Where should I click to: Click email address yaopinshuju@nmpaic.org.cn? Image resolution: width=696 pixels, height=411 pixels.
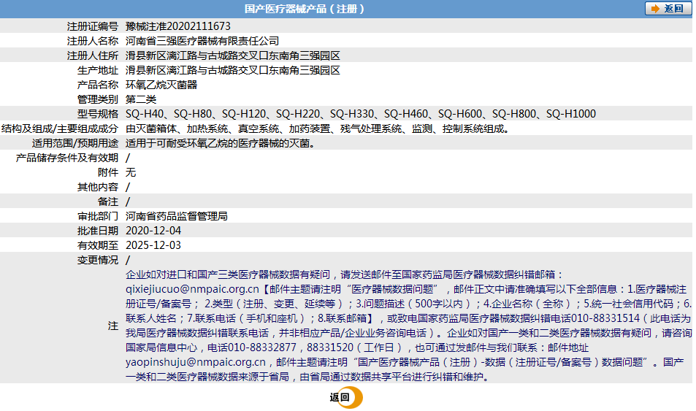195,362
